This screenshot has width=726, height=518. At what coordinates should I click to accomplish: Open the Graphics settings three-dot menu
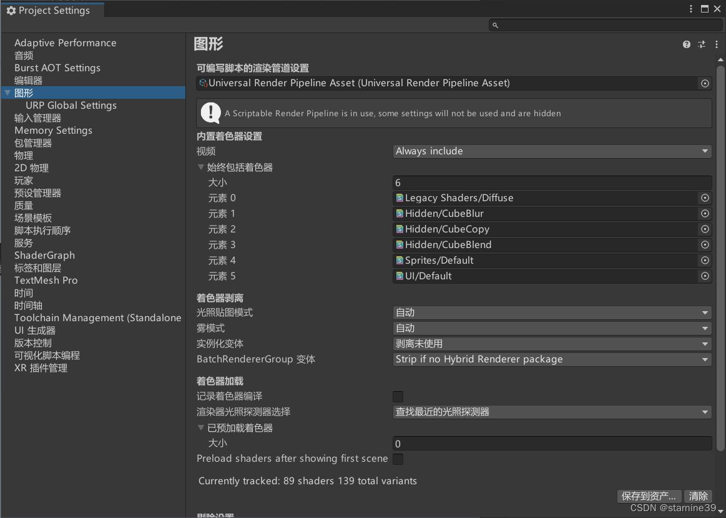(716, 44)
